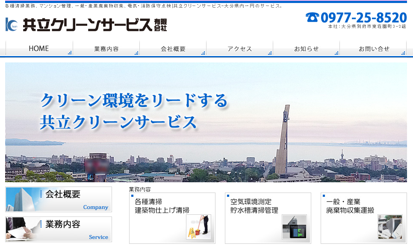
Task: Open the お問い合せ navigation item
Action: (373, 48)
